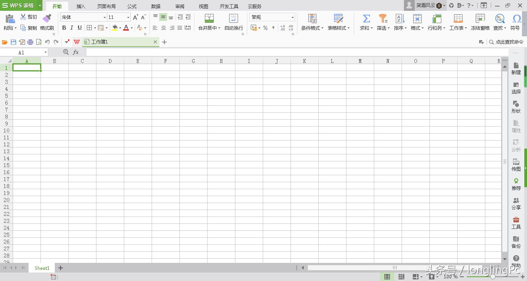
Task: Apply the yellow fill color swatch
Action: (x=115, y=28)
